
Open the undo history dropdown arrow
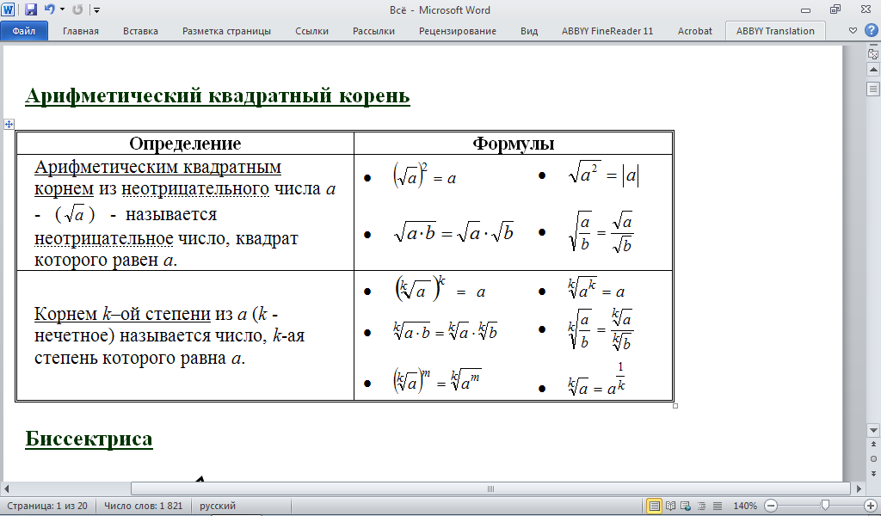tap(62, 9)
